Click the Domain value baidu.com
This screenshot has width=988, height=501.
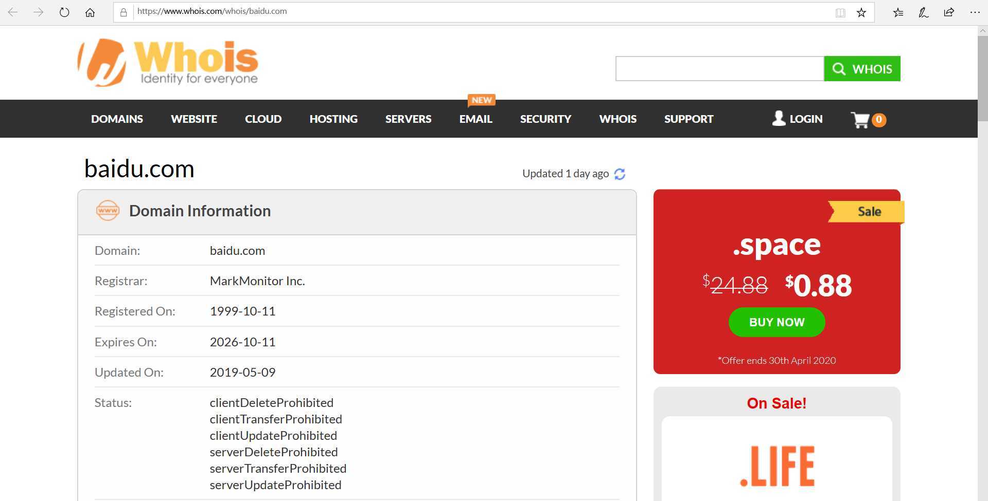[237, 251]
